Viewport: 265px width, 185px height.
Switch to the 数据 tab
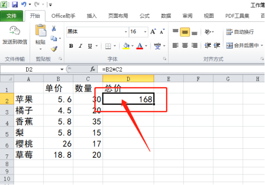166,16
